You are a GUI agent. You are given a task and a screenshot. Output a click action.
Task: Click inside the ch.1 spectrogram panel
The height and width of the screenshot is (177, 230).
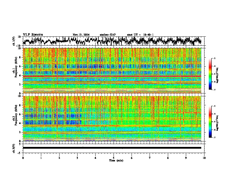pyautogui.click(x=112, y=71)
